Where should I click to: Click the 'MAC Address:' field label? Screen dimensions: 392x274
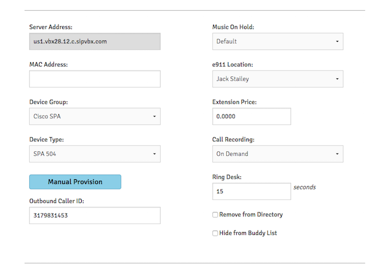click(48, 64)
